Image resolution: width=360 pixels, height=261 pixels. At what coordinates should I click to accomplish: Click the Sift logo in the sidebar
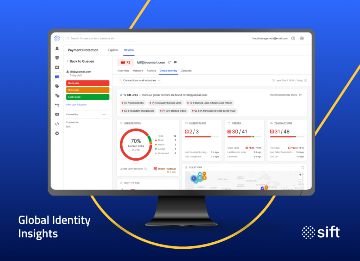(x=57, y=38)
